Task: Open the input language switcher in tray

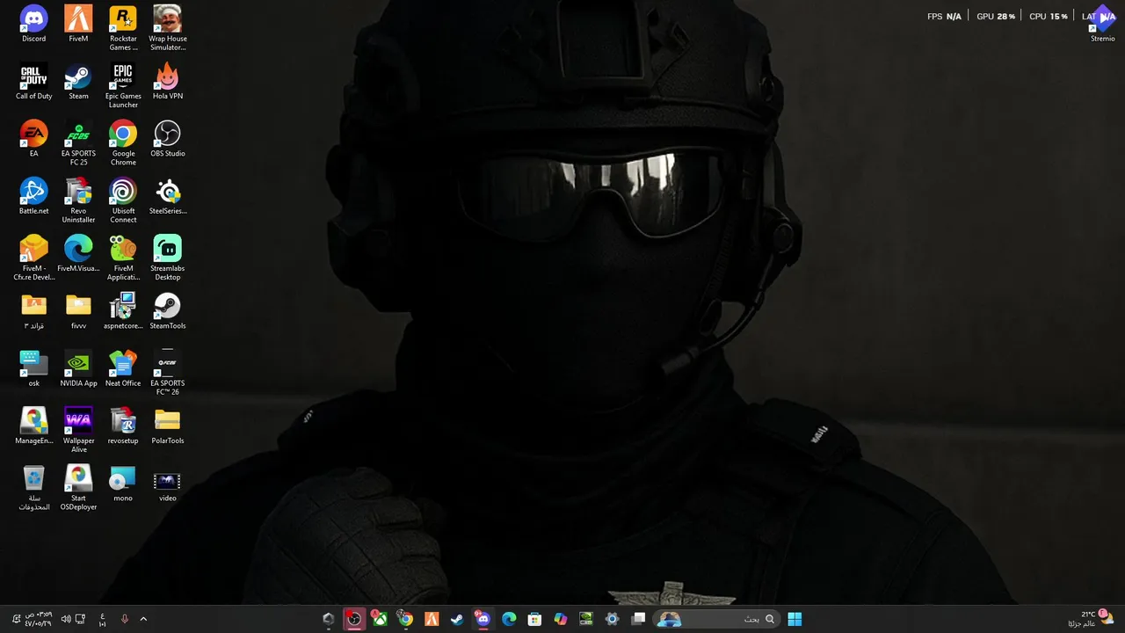Action: click(103, 619)
